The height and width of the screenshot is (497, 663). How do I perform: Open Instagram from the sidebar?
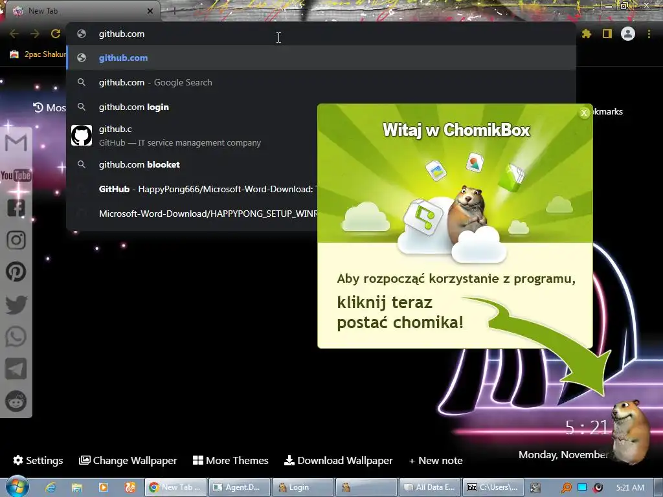[16, 240]
